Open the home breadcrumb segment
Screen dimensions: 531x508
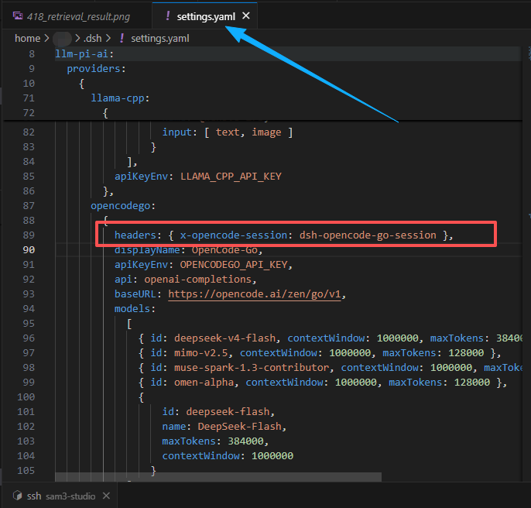pyautogui.click(x=27, y=38)
